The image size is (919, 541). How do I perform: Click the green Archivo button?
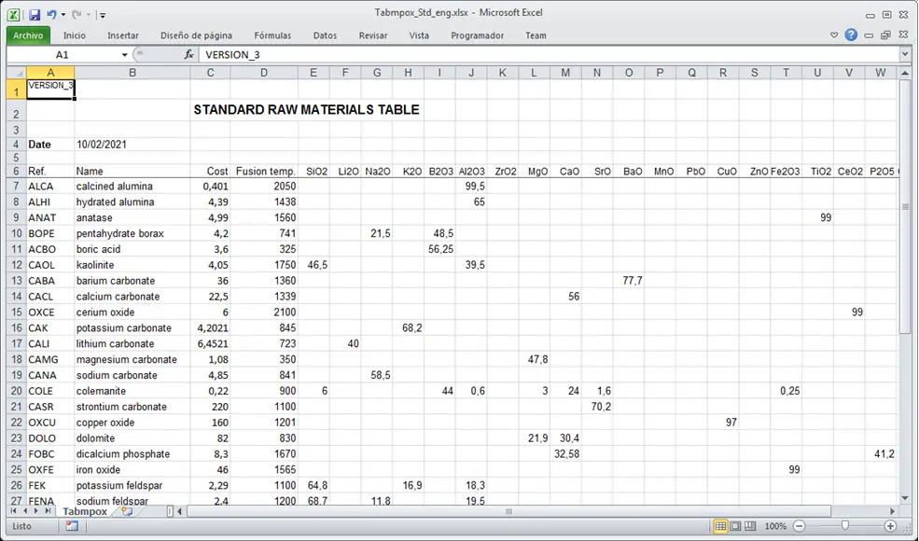28,35
